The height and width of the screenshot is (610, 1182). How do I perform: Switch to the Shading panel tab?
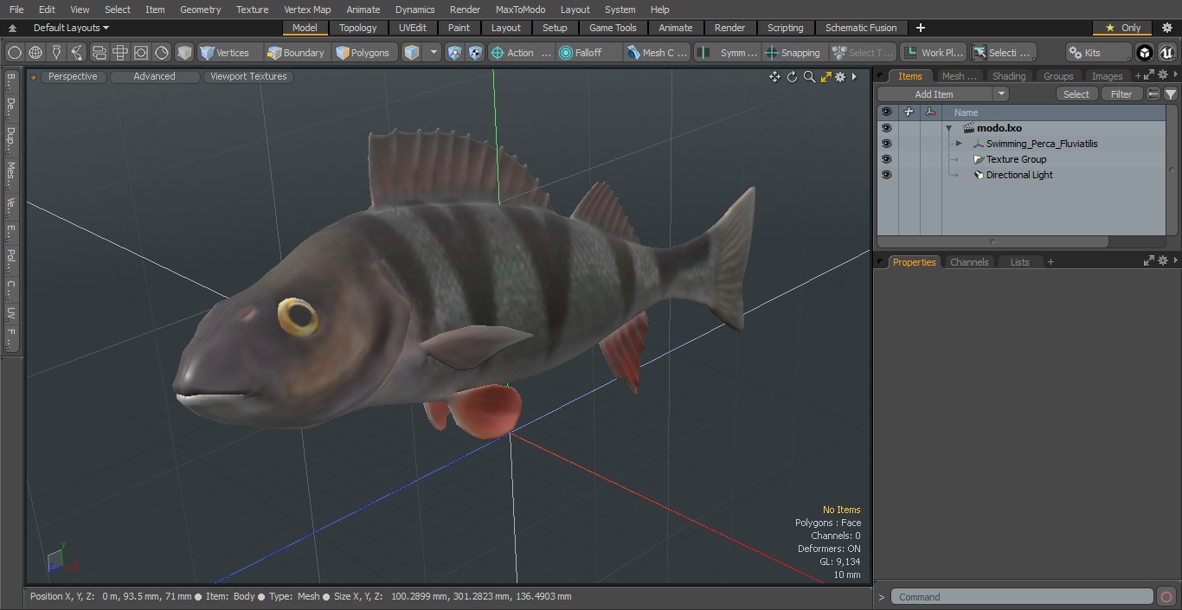pos(1008,76)
